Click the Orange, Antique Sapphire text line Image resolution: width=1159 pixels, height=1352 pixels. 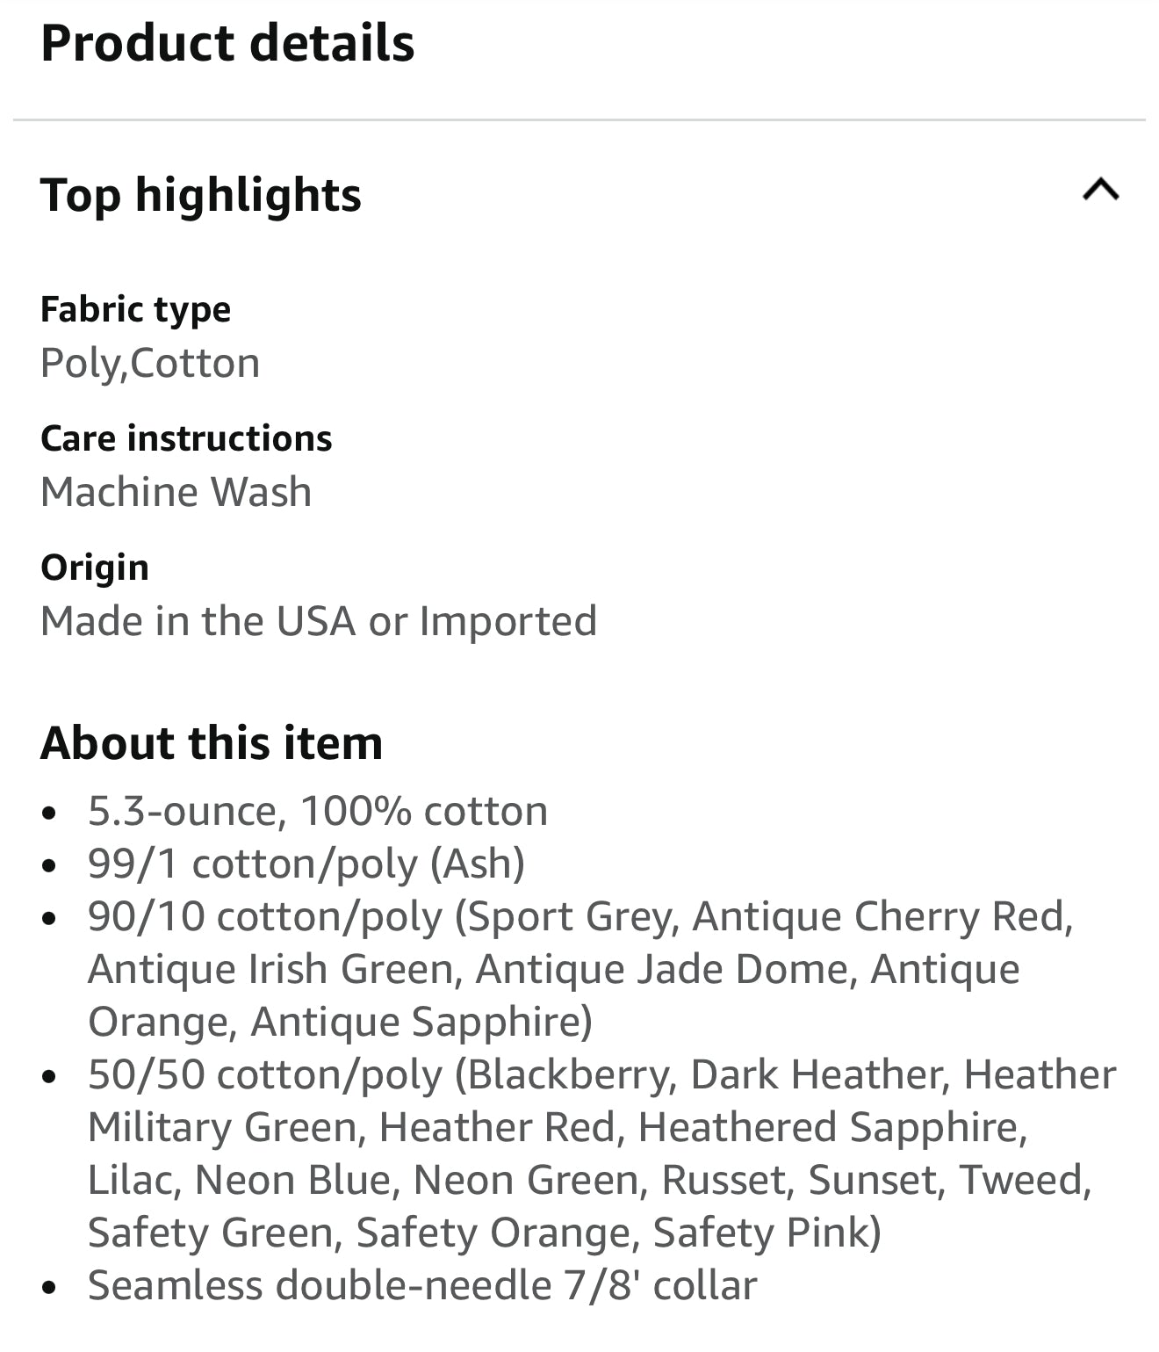[341, 1022]
